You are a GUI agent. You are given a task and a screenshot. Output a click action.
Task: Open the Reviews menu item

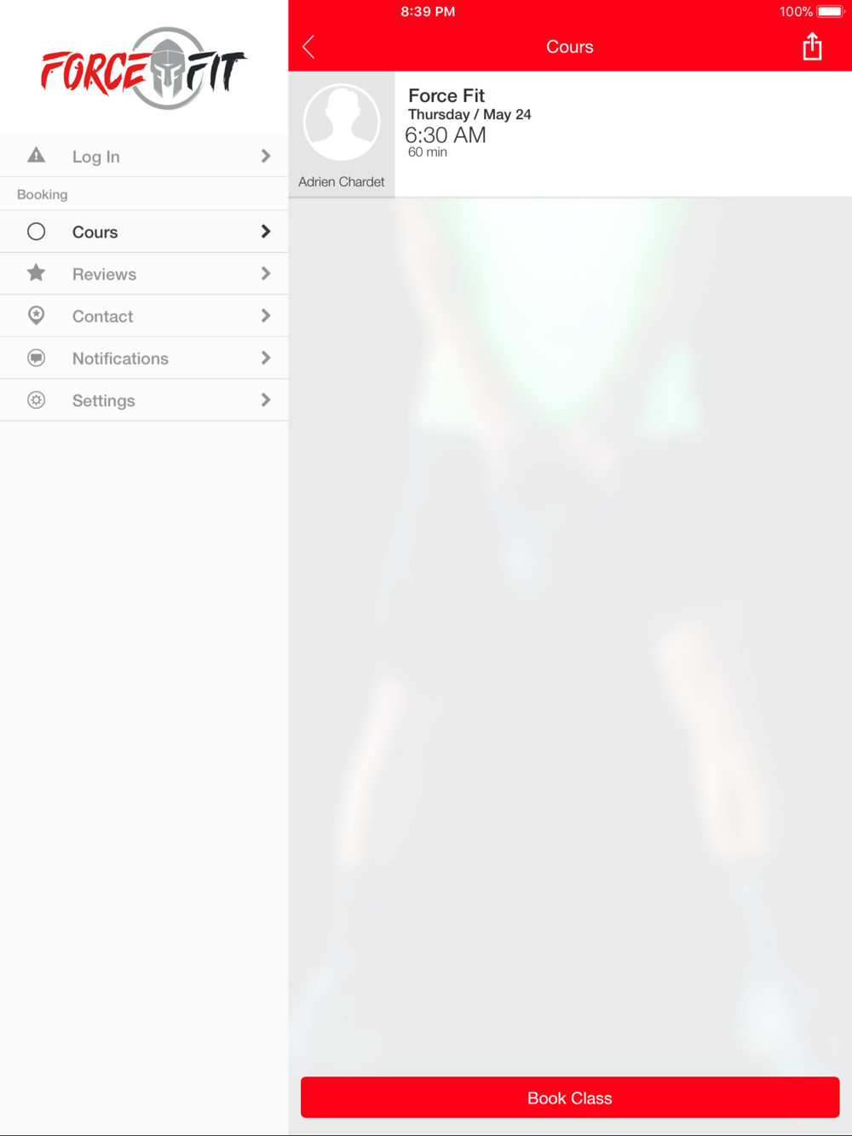tap(144, 273)
